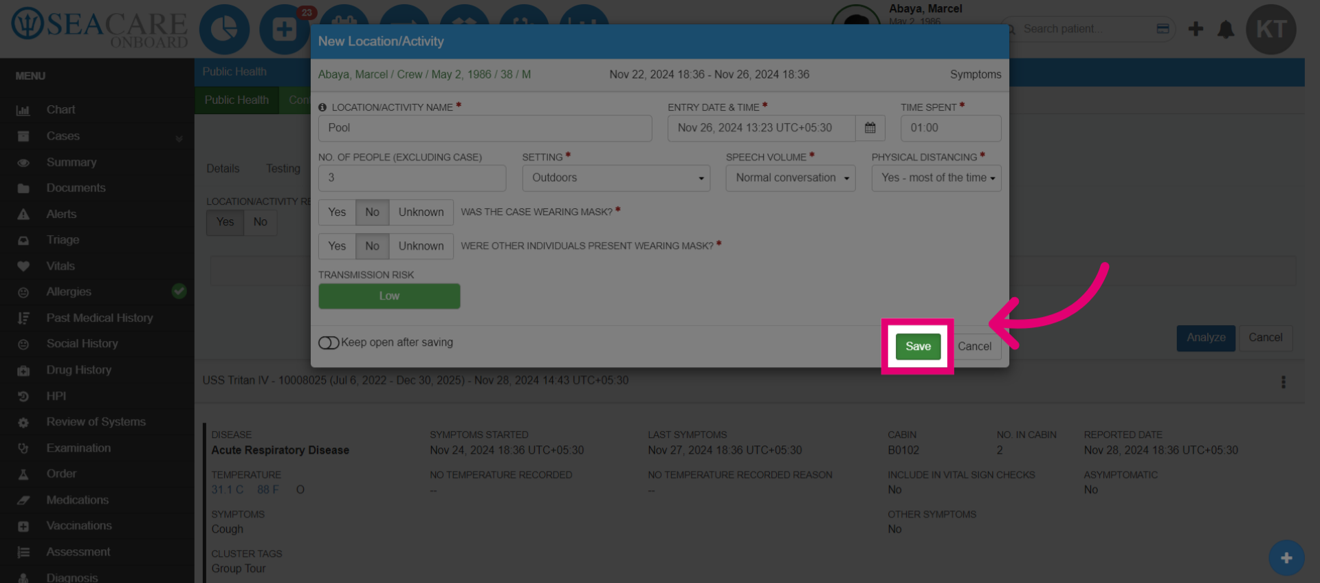This screenshot has height=583, width=1320.
Task: Open the three-dot menu on the USS Tritan row
Action: click(x=1283, y=382)
